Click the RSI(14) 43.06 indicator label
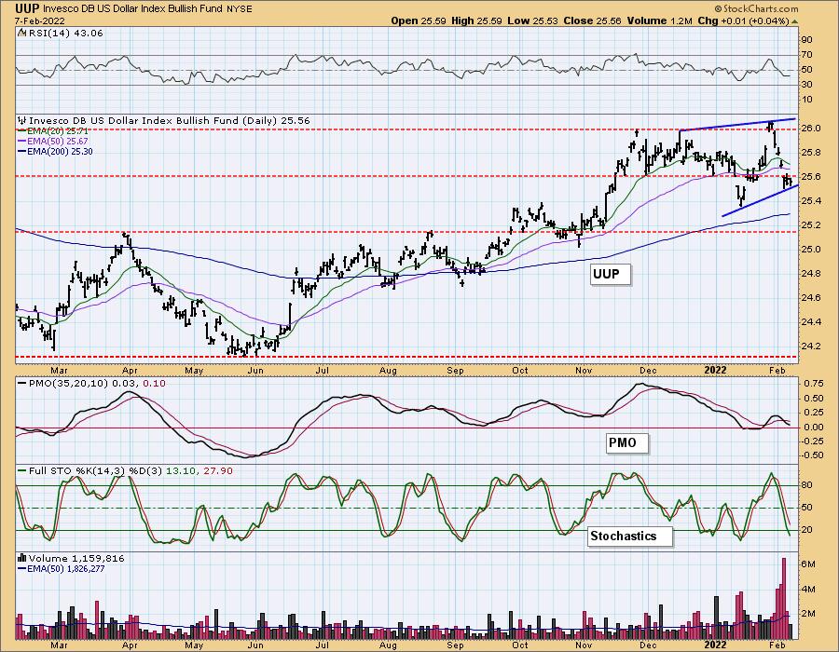This screenshot has height=652, width=839. [65, 34]
